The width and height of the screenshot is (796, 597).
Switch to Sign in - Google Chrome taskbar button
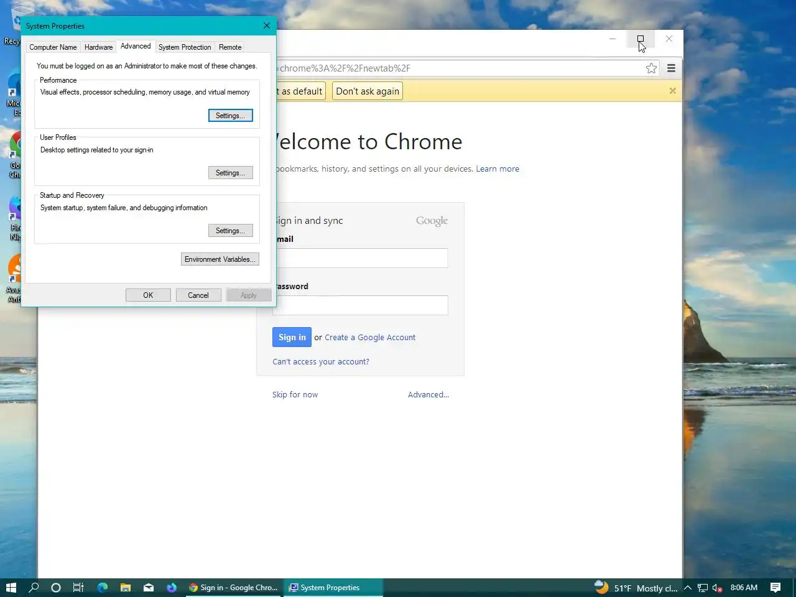tap(233, 587)
